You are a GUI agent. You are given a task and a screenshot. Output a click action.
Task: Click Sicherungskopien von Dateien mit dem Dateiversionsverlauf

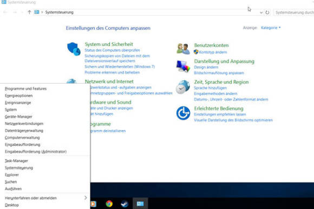click(x=117, y=58)
